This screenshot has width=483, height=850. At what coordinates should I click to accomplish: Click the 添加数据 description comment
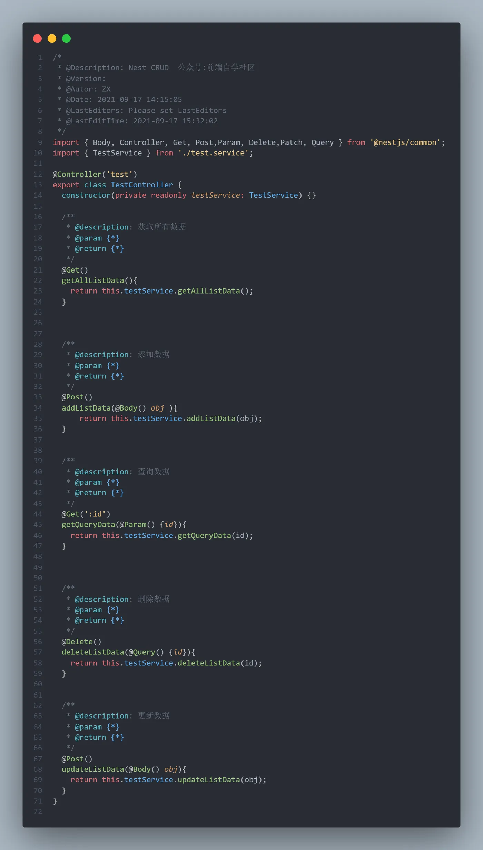(154, 354)
